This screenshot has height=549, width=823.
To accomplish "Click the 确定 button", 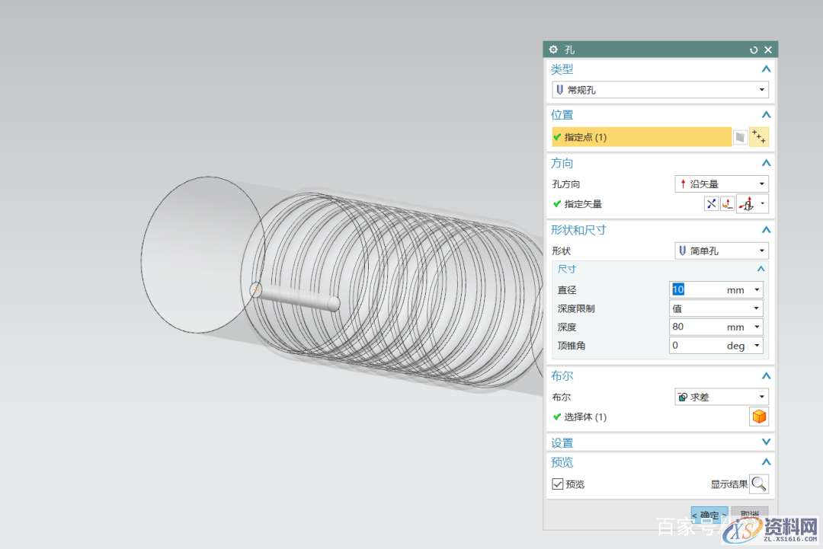I will (x=709, y=515).
